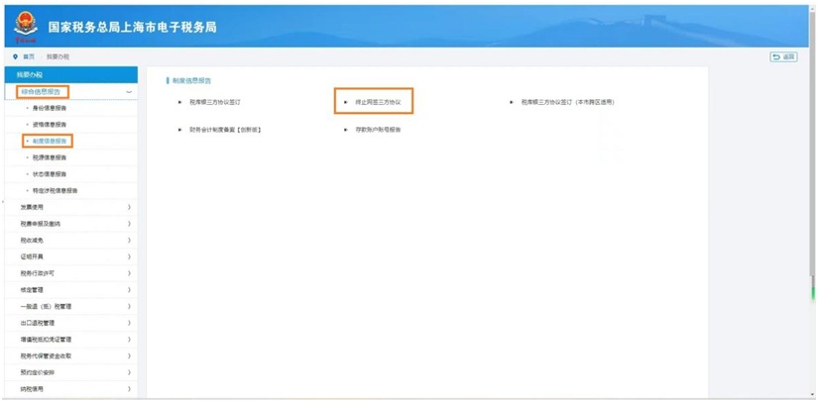The image size is (818, 402).
Task: Click the 国家税务总局上海市电子税务局 title
Action: pos(133,27)
